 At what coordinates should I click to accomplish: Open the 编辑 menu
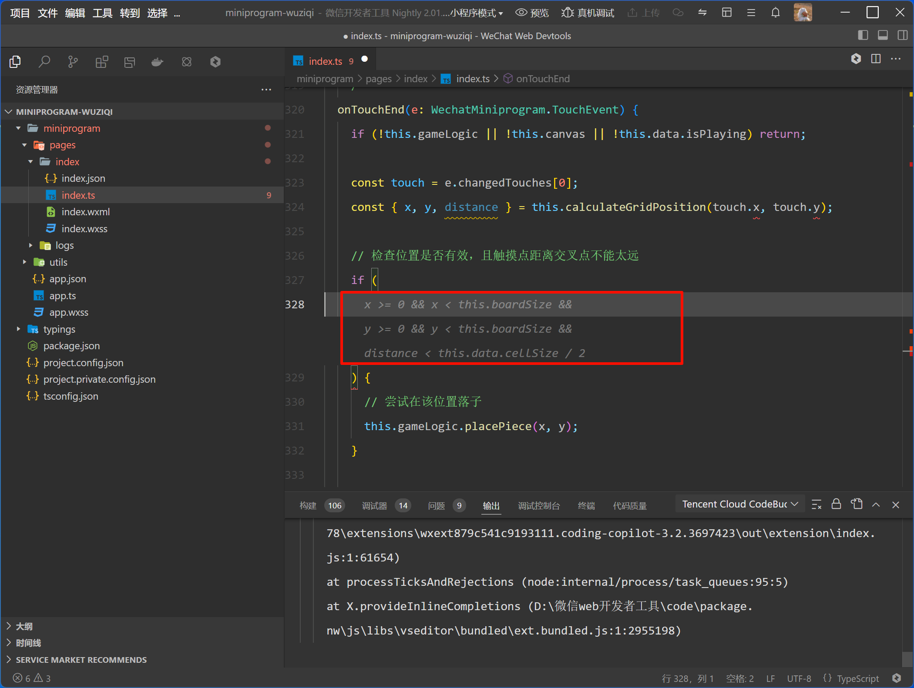75,13
